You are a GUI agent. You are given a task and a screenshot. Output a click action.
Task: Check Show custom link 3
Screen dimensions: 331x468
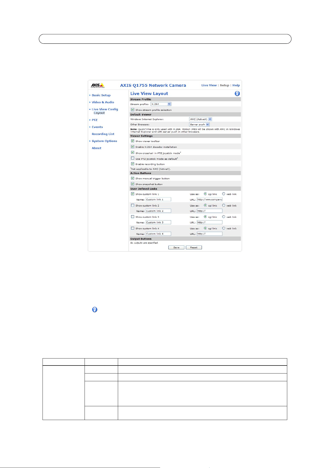[x=133, y=217]
